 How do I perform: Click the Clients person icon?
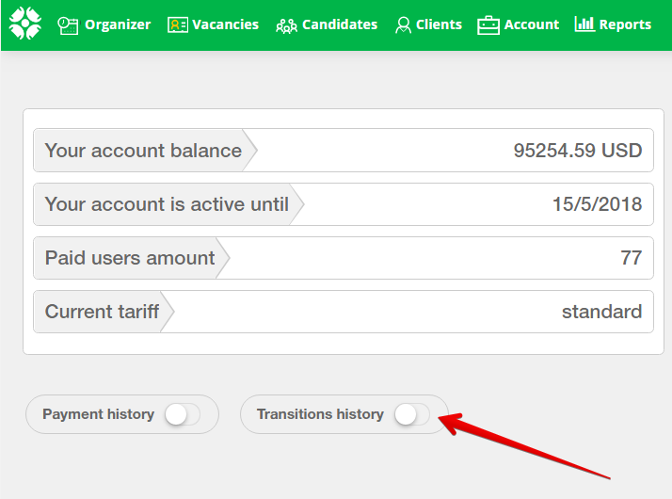(403, 25)
